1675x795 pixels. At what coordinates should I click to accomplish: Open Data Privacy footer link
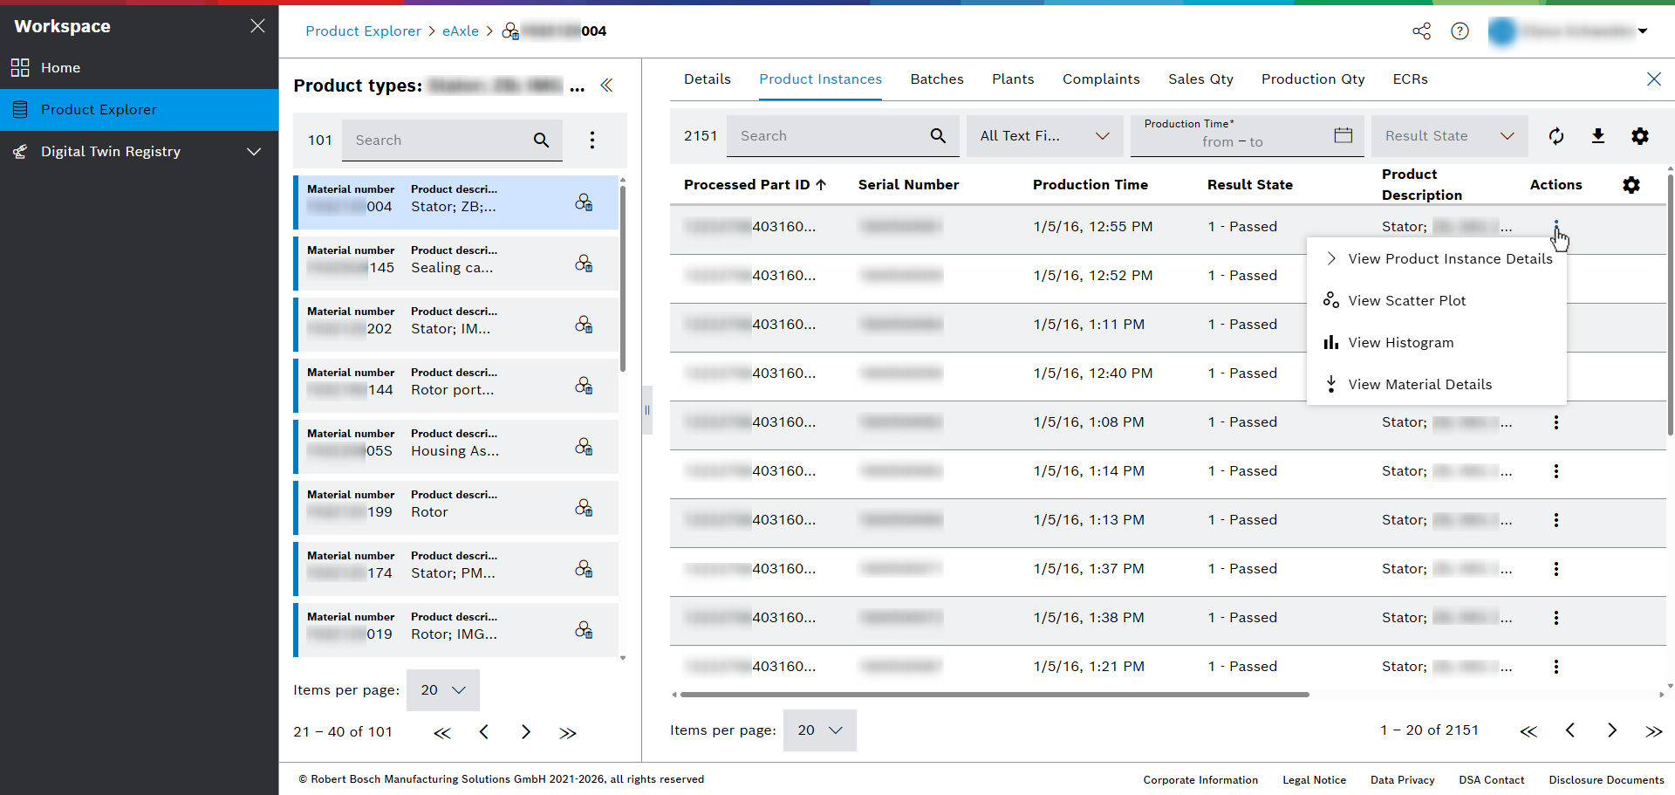click(x=1402, y=780)
